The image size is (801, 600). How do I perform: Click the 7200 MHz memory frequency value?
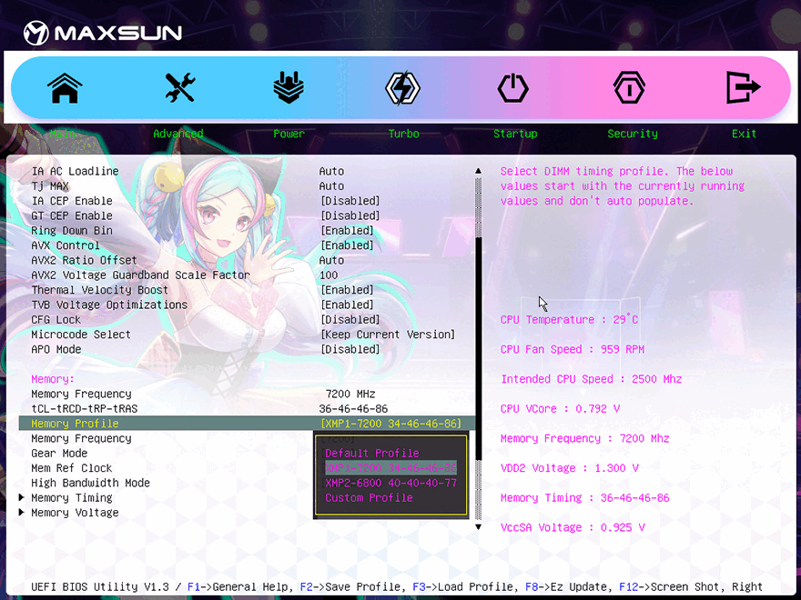click(x=350, y=394)
